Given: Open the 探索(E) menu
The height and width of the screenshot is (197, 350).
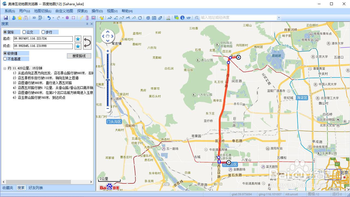Looking at the screenshot, I should pyautogui.click(x=82, y=11).
